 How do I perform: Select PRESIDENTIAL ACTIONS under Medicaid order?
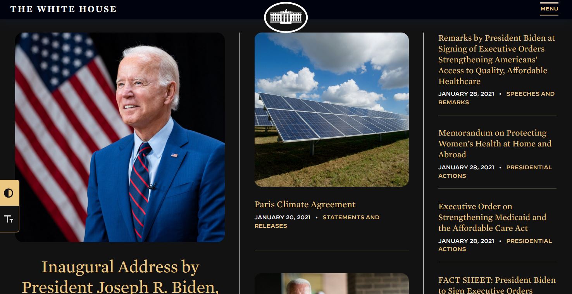coord(495,245)
